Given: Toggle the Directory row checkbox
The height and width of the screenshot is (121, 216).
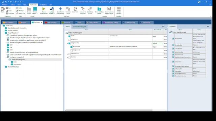Looking at the screenshot, I should pyautogui.click(x=69, y=40).
